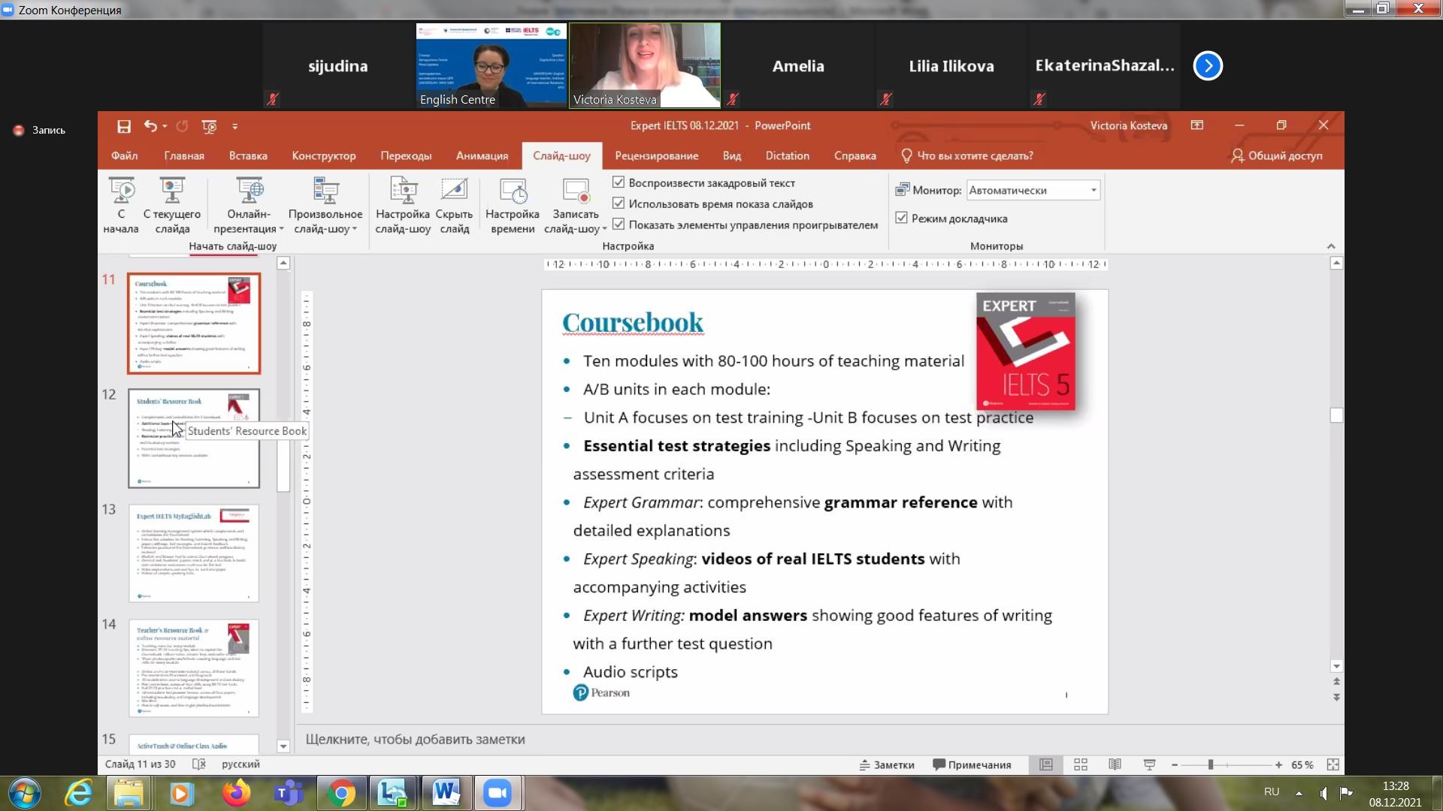
Task: Switch to reading view icon in status bar
Action: coord(1115,764)
